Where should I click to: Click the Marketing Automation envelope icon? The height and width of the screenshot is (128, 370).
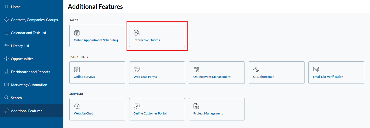6,85
